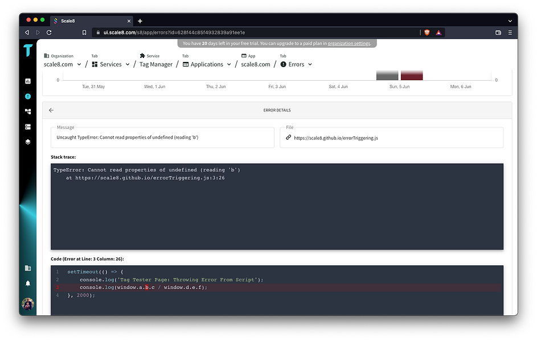Image resolution: width=537 pixels, height=341 pixels.
Task: Select the Scale8 browser tab
Action: (91, 21)
